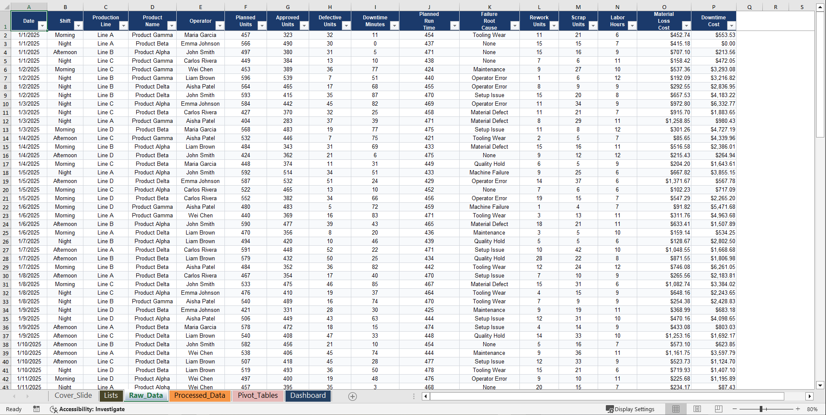
Task: Click the vertical scrollbar down arrow
Action: coord(820,385)
